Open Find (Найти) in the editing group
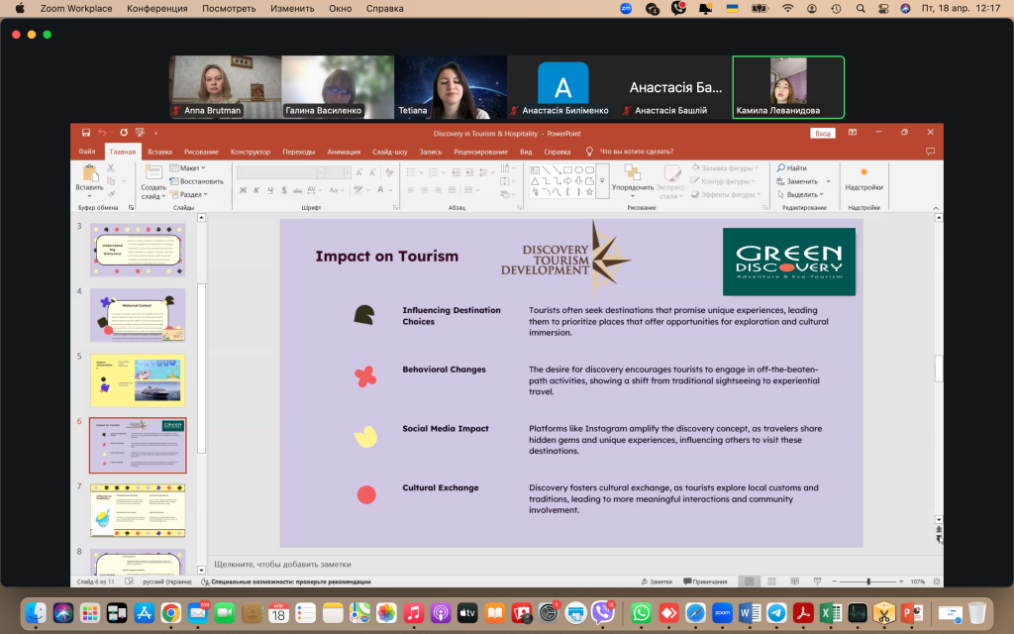The image size is (1014, 634). [791, 168]
